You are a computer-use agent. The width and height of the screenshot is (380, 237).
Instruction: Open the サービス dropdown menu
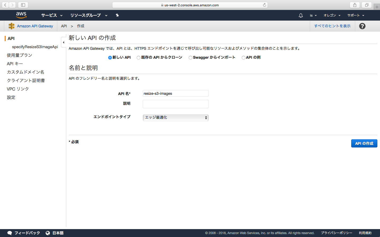tap(52, 15)
